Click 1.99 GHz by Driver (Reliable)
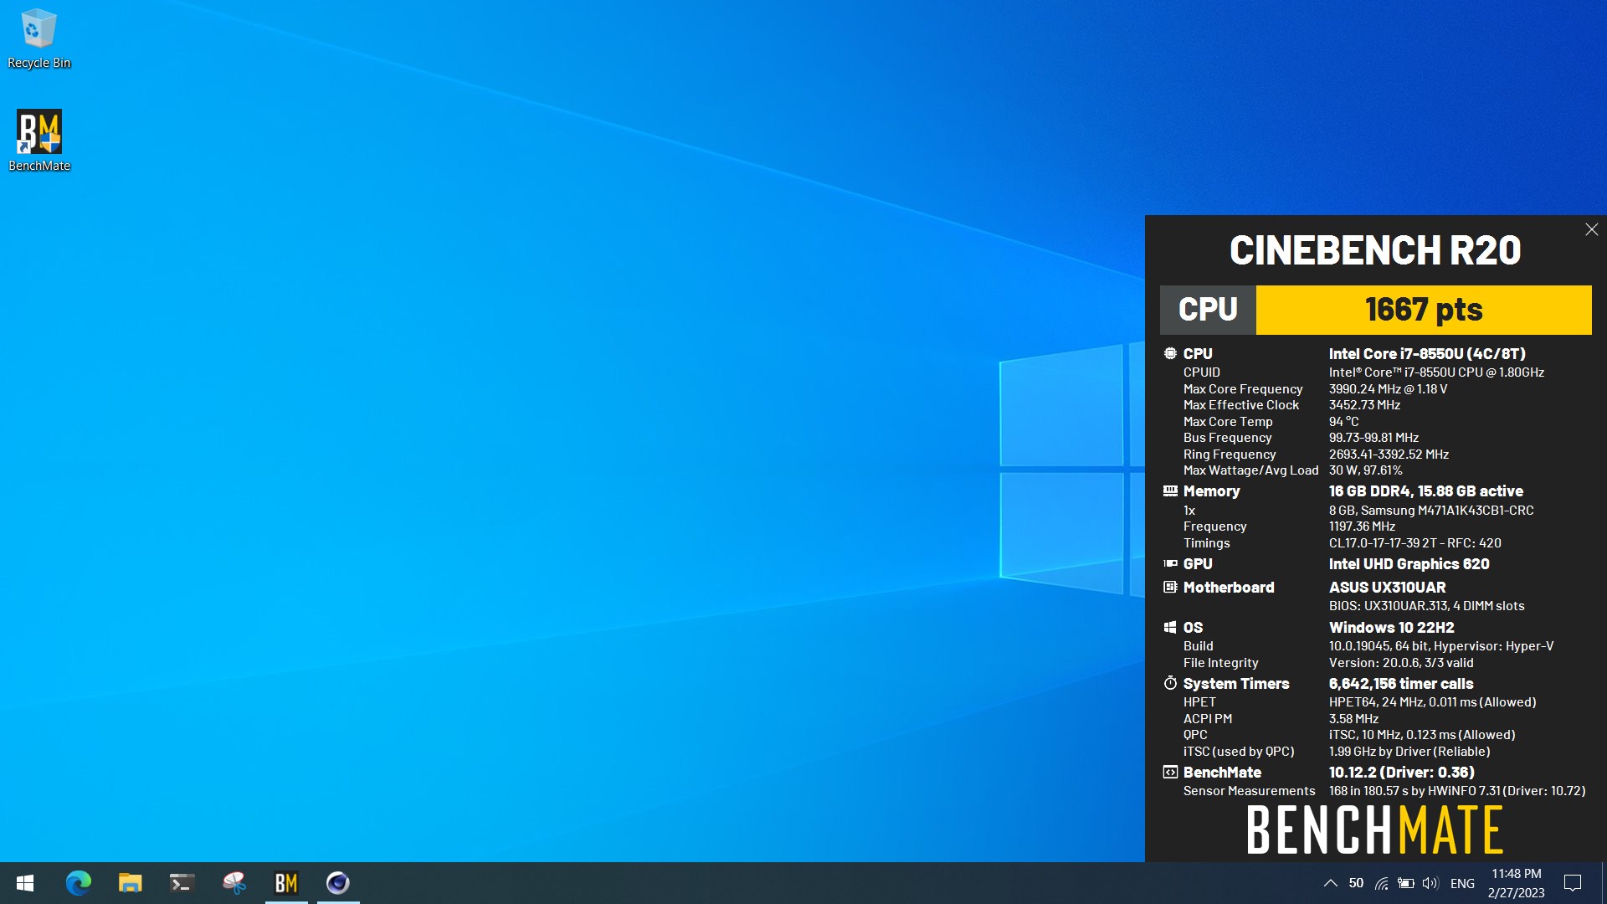Image resolution: width=1607 pixels, height=904 pixels. click(1409, 752)
